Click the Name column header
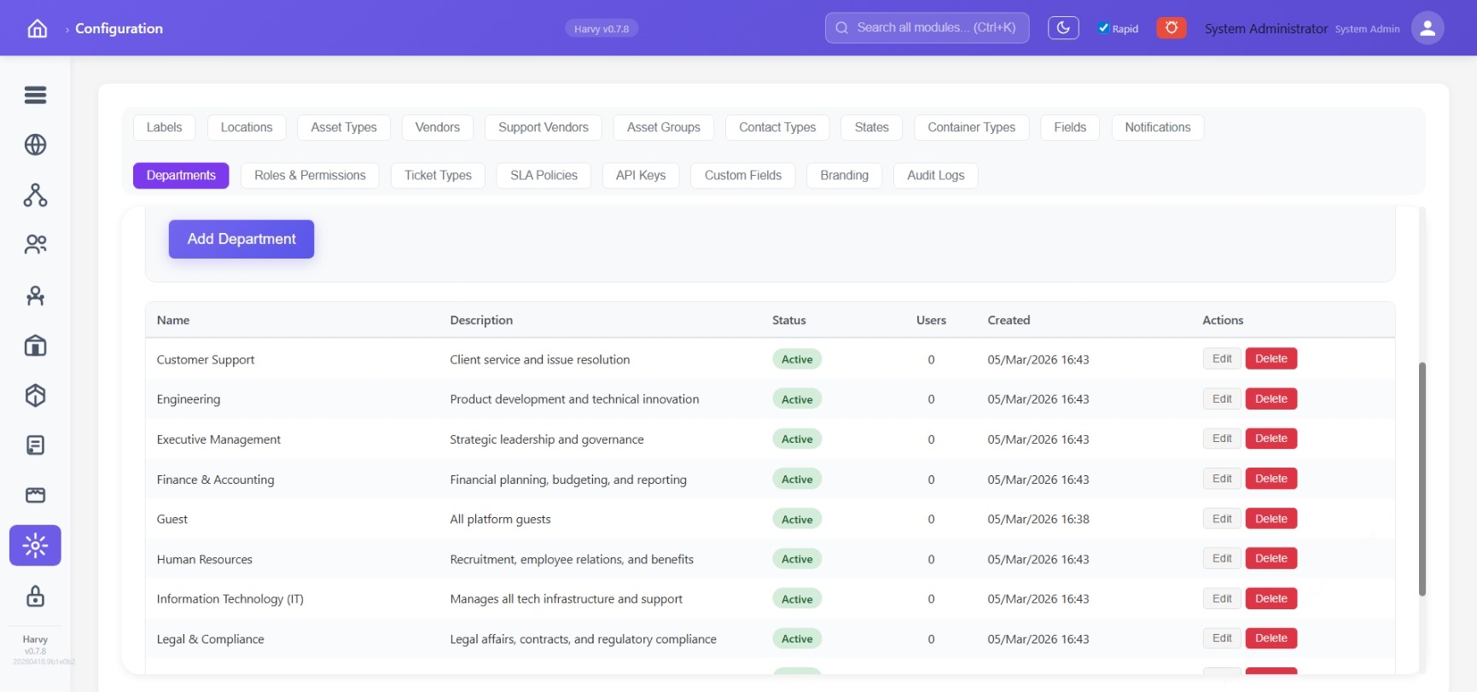 click(x=173, y=320)
